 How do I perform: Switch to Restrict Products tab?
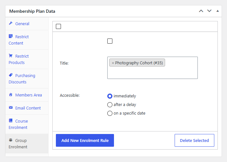pyautogui.click(x=27, y=59)
